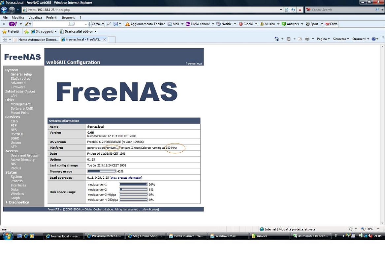Click the Yahoo toolbar search text field
This screenshot has width=385, height=256.
click(x=58, y=24)
